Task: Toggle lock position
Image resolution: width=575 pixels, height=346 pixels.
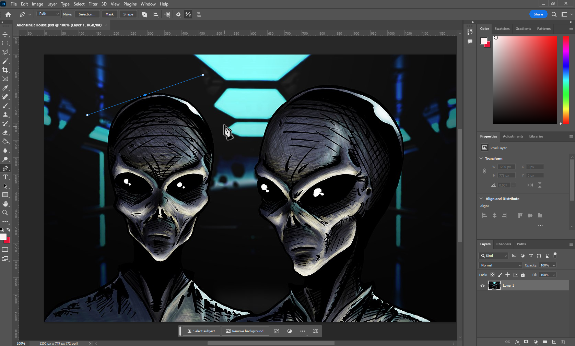Action: (507, 275)
